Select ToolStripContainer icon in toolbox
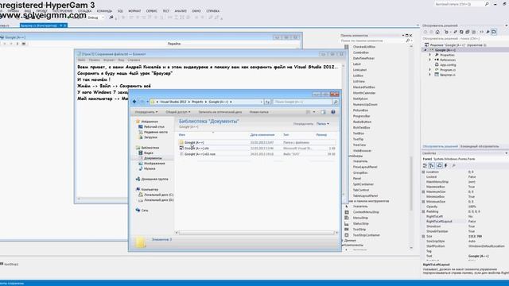The height and width of the screenshot is (286, 509). [x=347, y=235]
